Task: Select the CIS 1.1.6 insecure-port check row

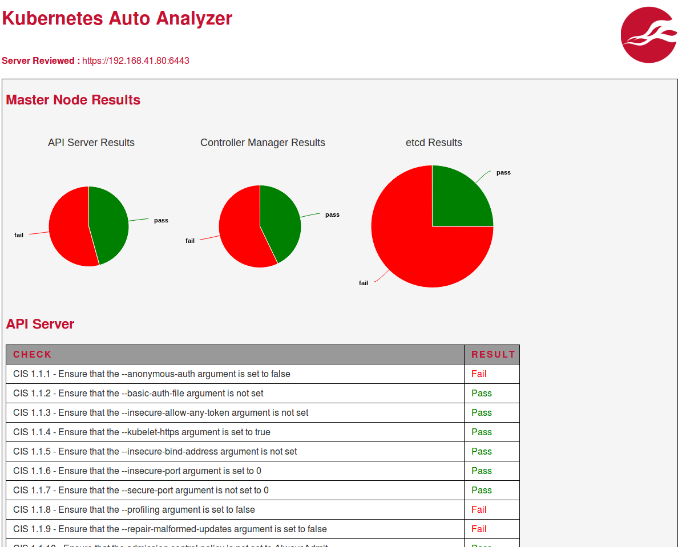Action: point(263,471)
